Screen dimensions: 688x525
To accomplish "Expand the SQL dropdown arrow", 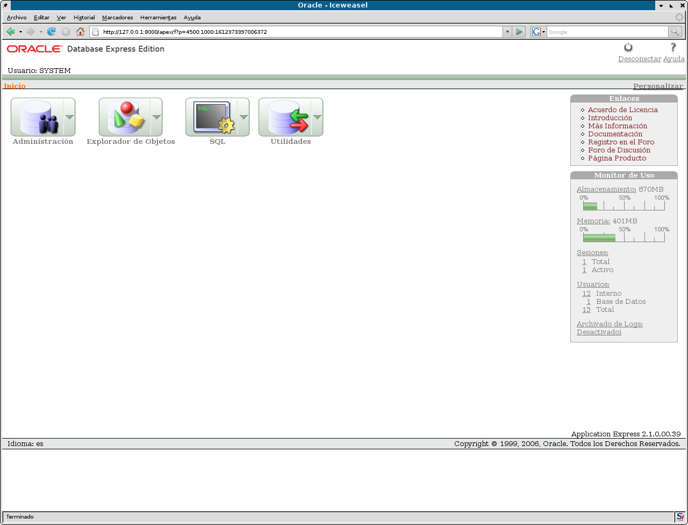I will pyautogui.click(x=243, y=117).
